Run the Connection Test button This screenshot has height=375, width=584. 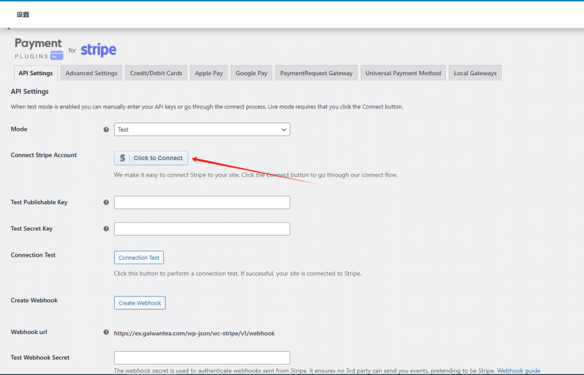(x=139, y=258)
